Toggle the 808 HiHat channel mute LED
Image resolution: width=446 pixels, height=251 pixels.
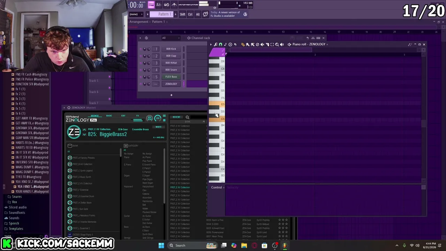(x=141, y=63)
